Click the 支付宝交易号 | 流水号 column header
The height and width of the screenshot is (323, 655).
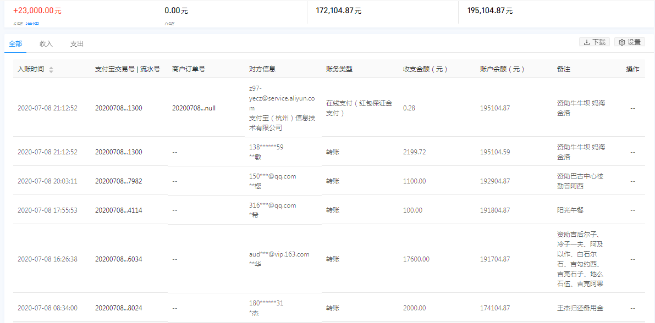[127, 69]
